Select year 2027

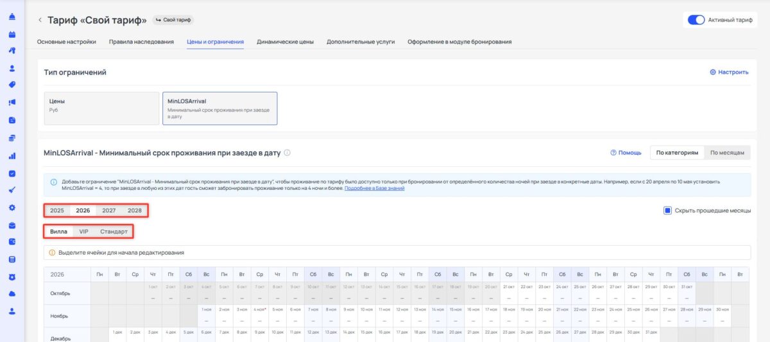click(109, 210)
